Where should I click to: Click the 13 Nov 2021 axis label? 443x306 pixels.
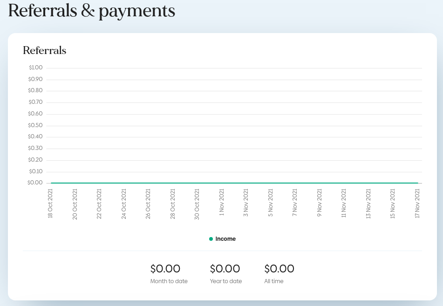[368, 204]
